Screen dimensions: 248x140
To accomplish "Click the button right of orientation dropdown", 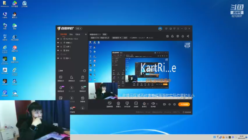I will click(x=125, y=38).
